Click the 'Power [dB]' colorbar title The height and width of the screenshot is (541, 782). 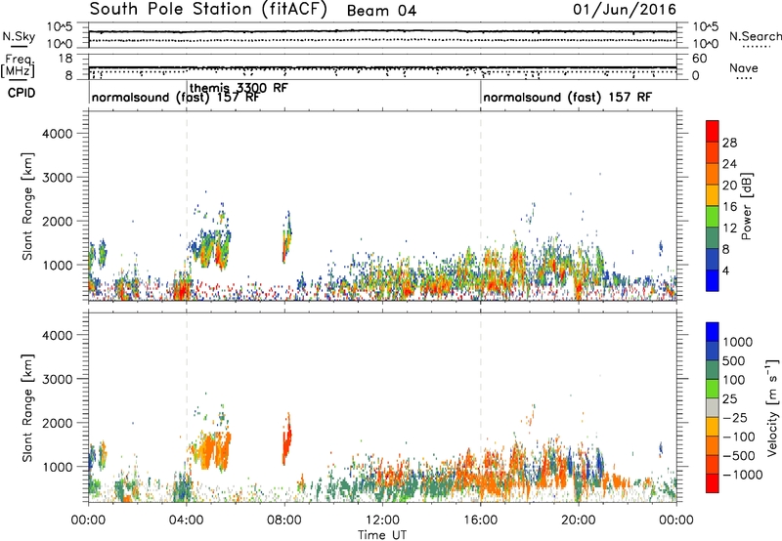click(x=747, y=206)
